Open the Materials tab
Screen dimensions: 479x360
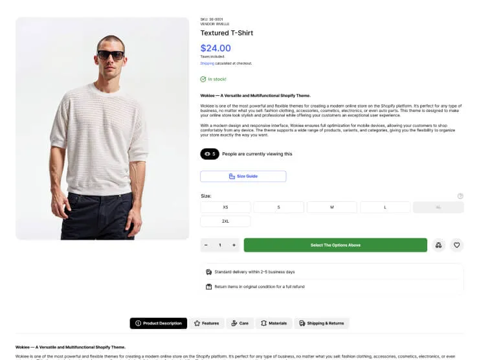coord(274,323)
